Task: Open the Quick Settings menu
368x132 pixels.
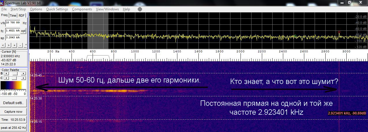Action: pyautogui.click(x=57, y=9)
